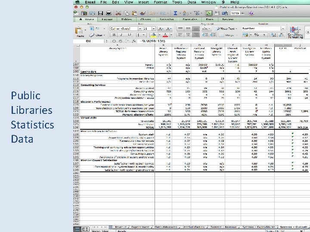The width and height of the screenshot is (310, 232).
Task: Click the Increase Font Size icon
Action: 161,29
